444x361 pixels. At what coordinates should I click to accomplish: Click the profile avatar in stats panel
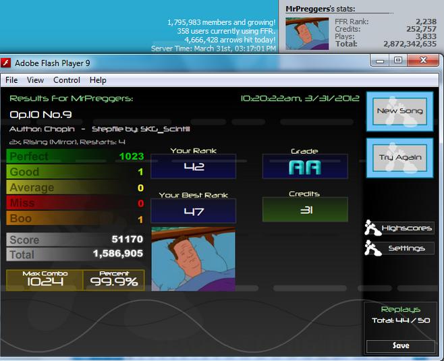[x=307, y=34]
